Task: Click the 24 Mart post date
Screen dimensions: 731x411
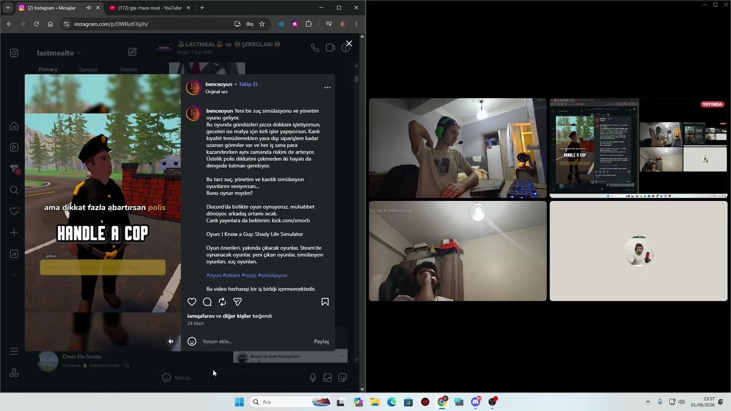Action: pyautogui.click(x=195, y=324)
